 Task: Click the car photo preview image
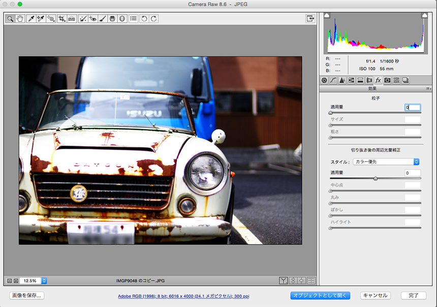(x=160, y=151)
